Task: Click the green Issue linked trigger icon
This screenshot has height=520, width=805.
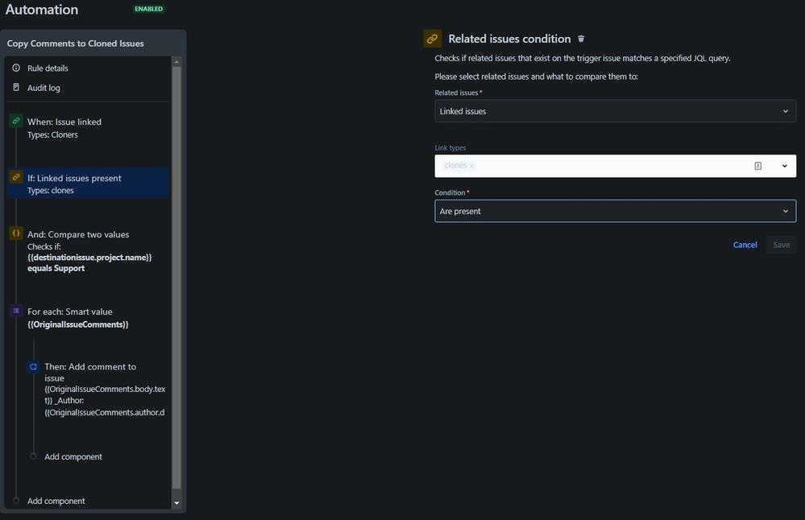Action: [x=16, y=121]
